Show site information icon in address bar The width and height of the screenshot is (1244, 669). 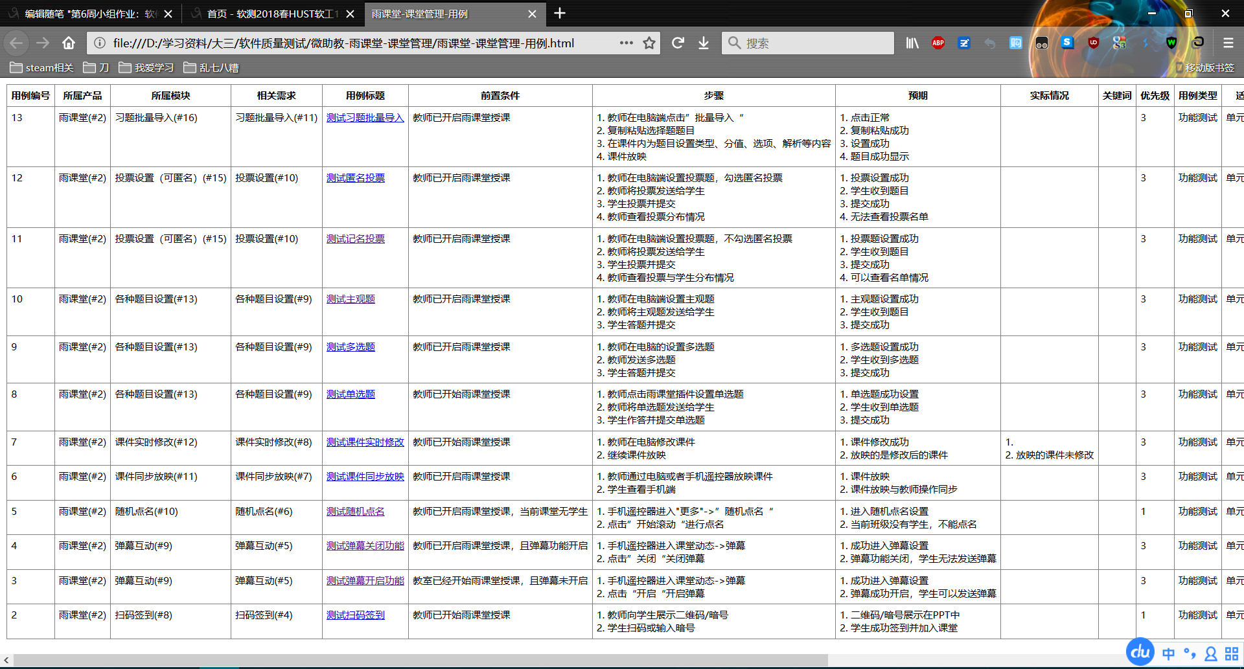point(99,43)
